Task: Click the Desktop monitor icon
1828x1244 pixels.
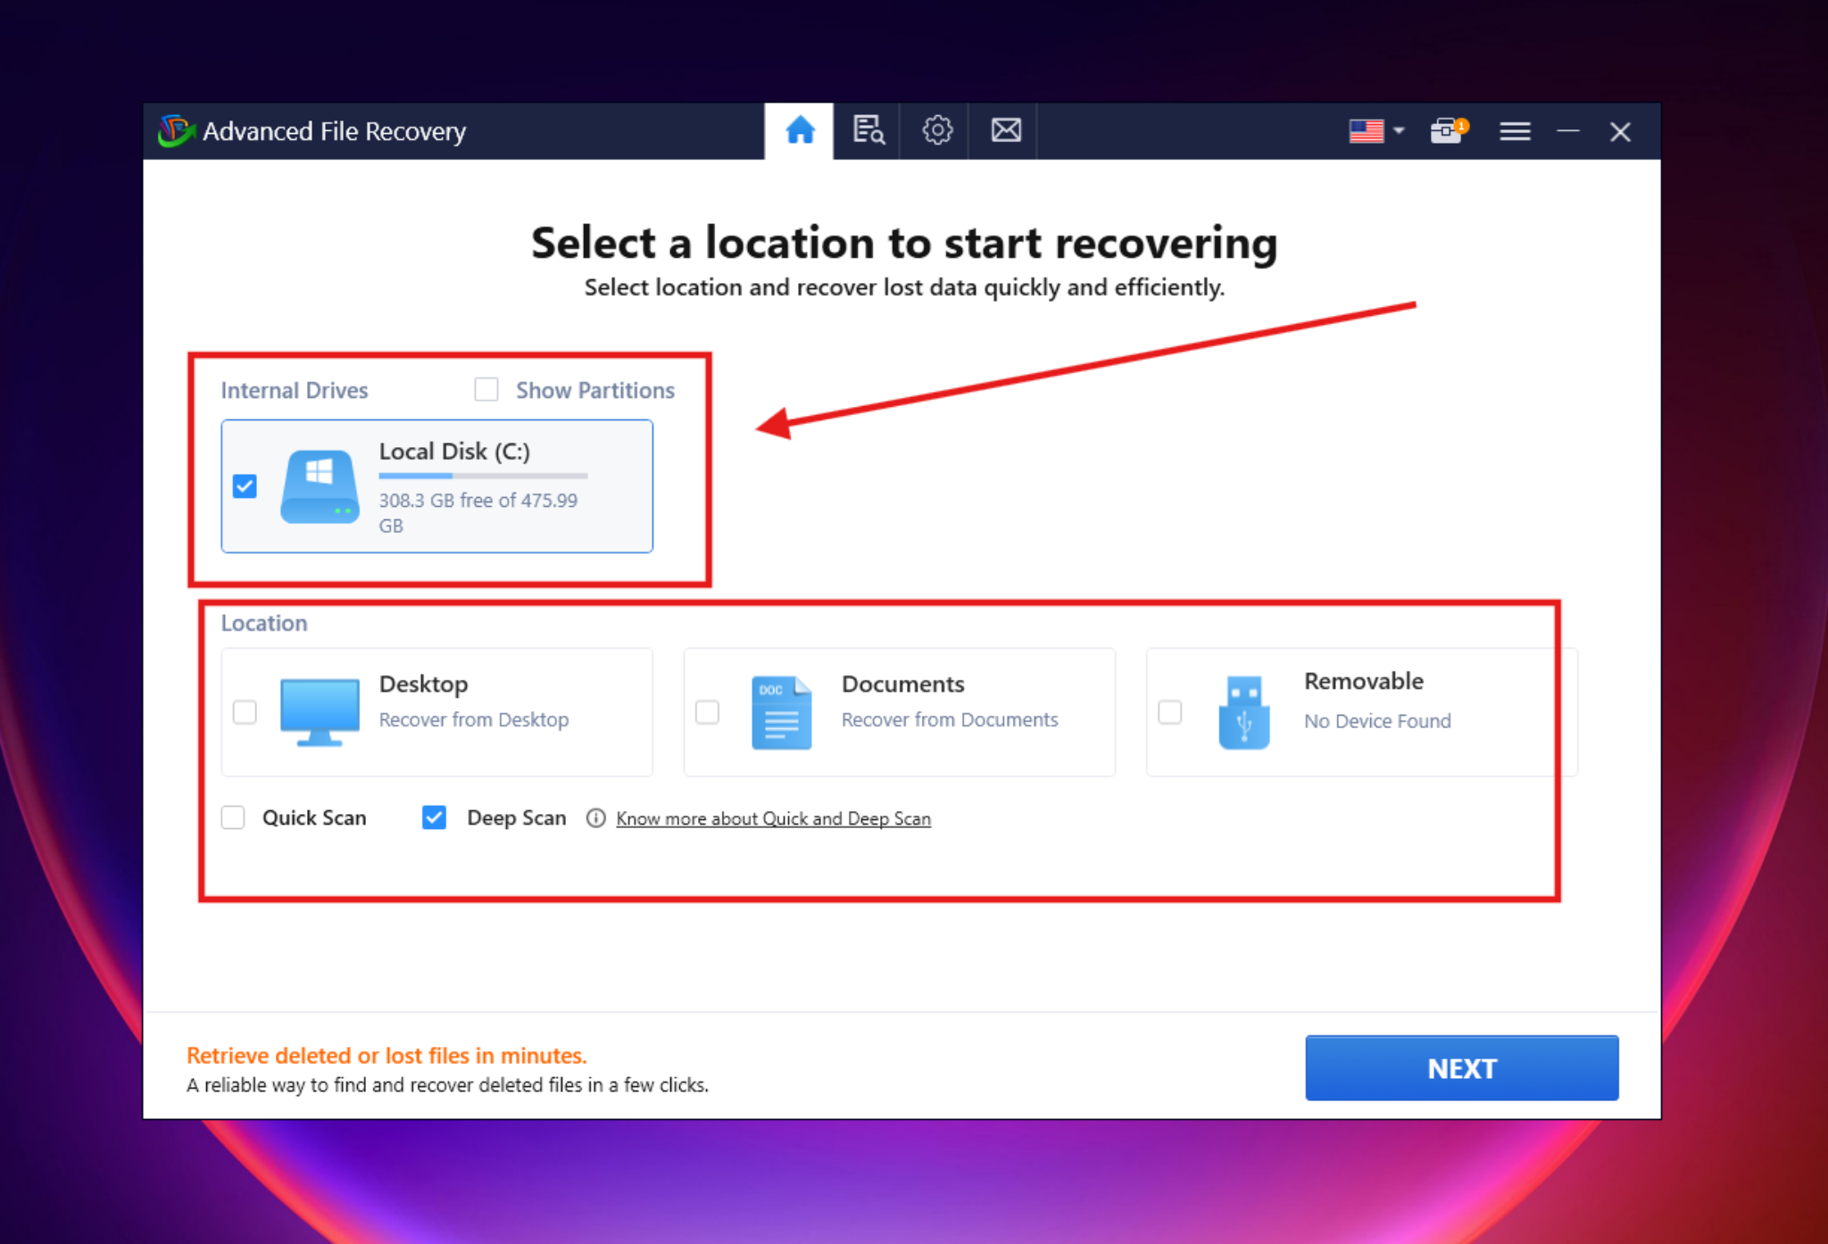Action: click(x=320, y=712)
